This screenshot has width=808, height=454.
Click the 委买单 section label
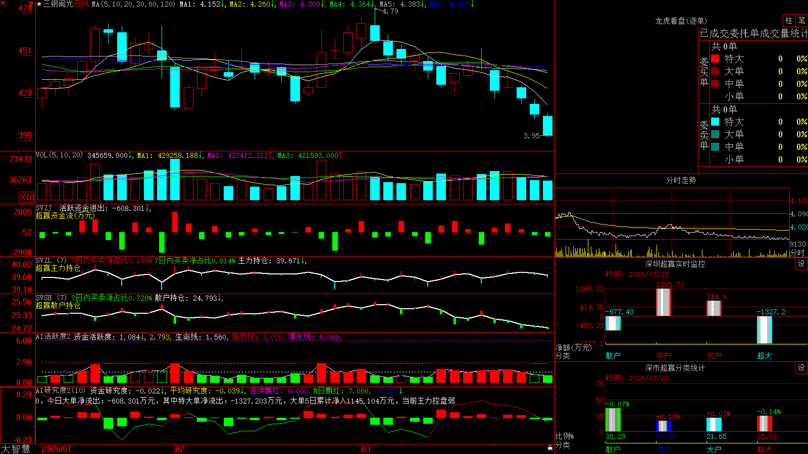(x=704, y=72)
